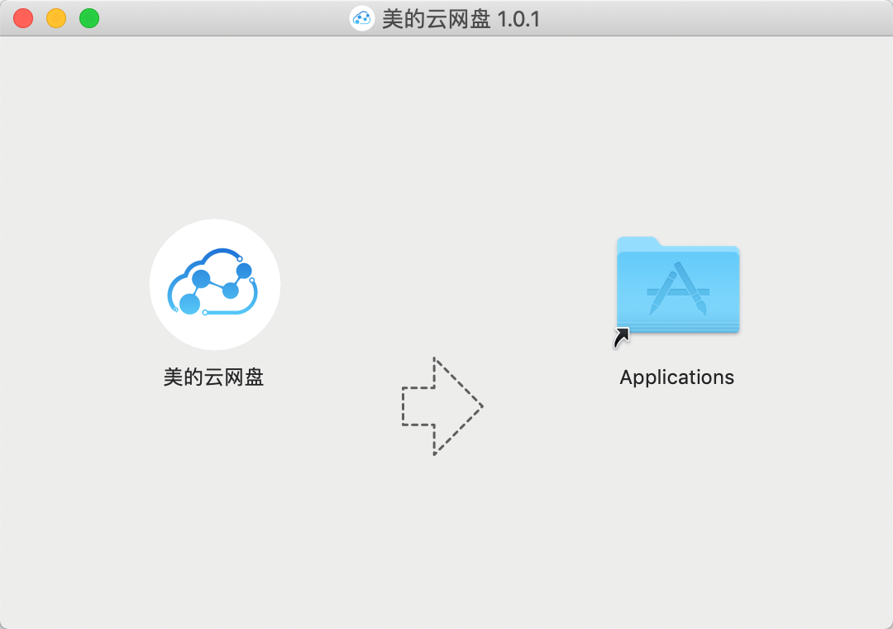893x629 pixels.
Task: Click the folder tab atop Applications folder
Action: click(638, 242)
